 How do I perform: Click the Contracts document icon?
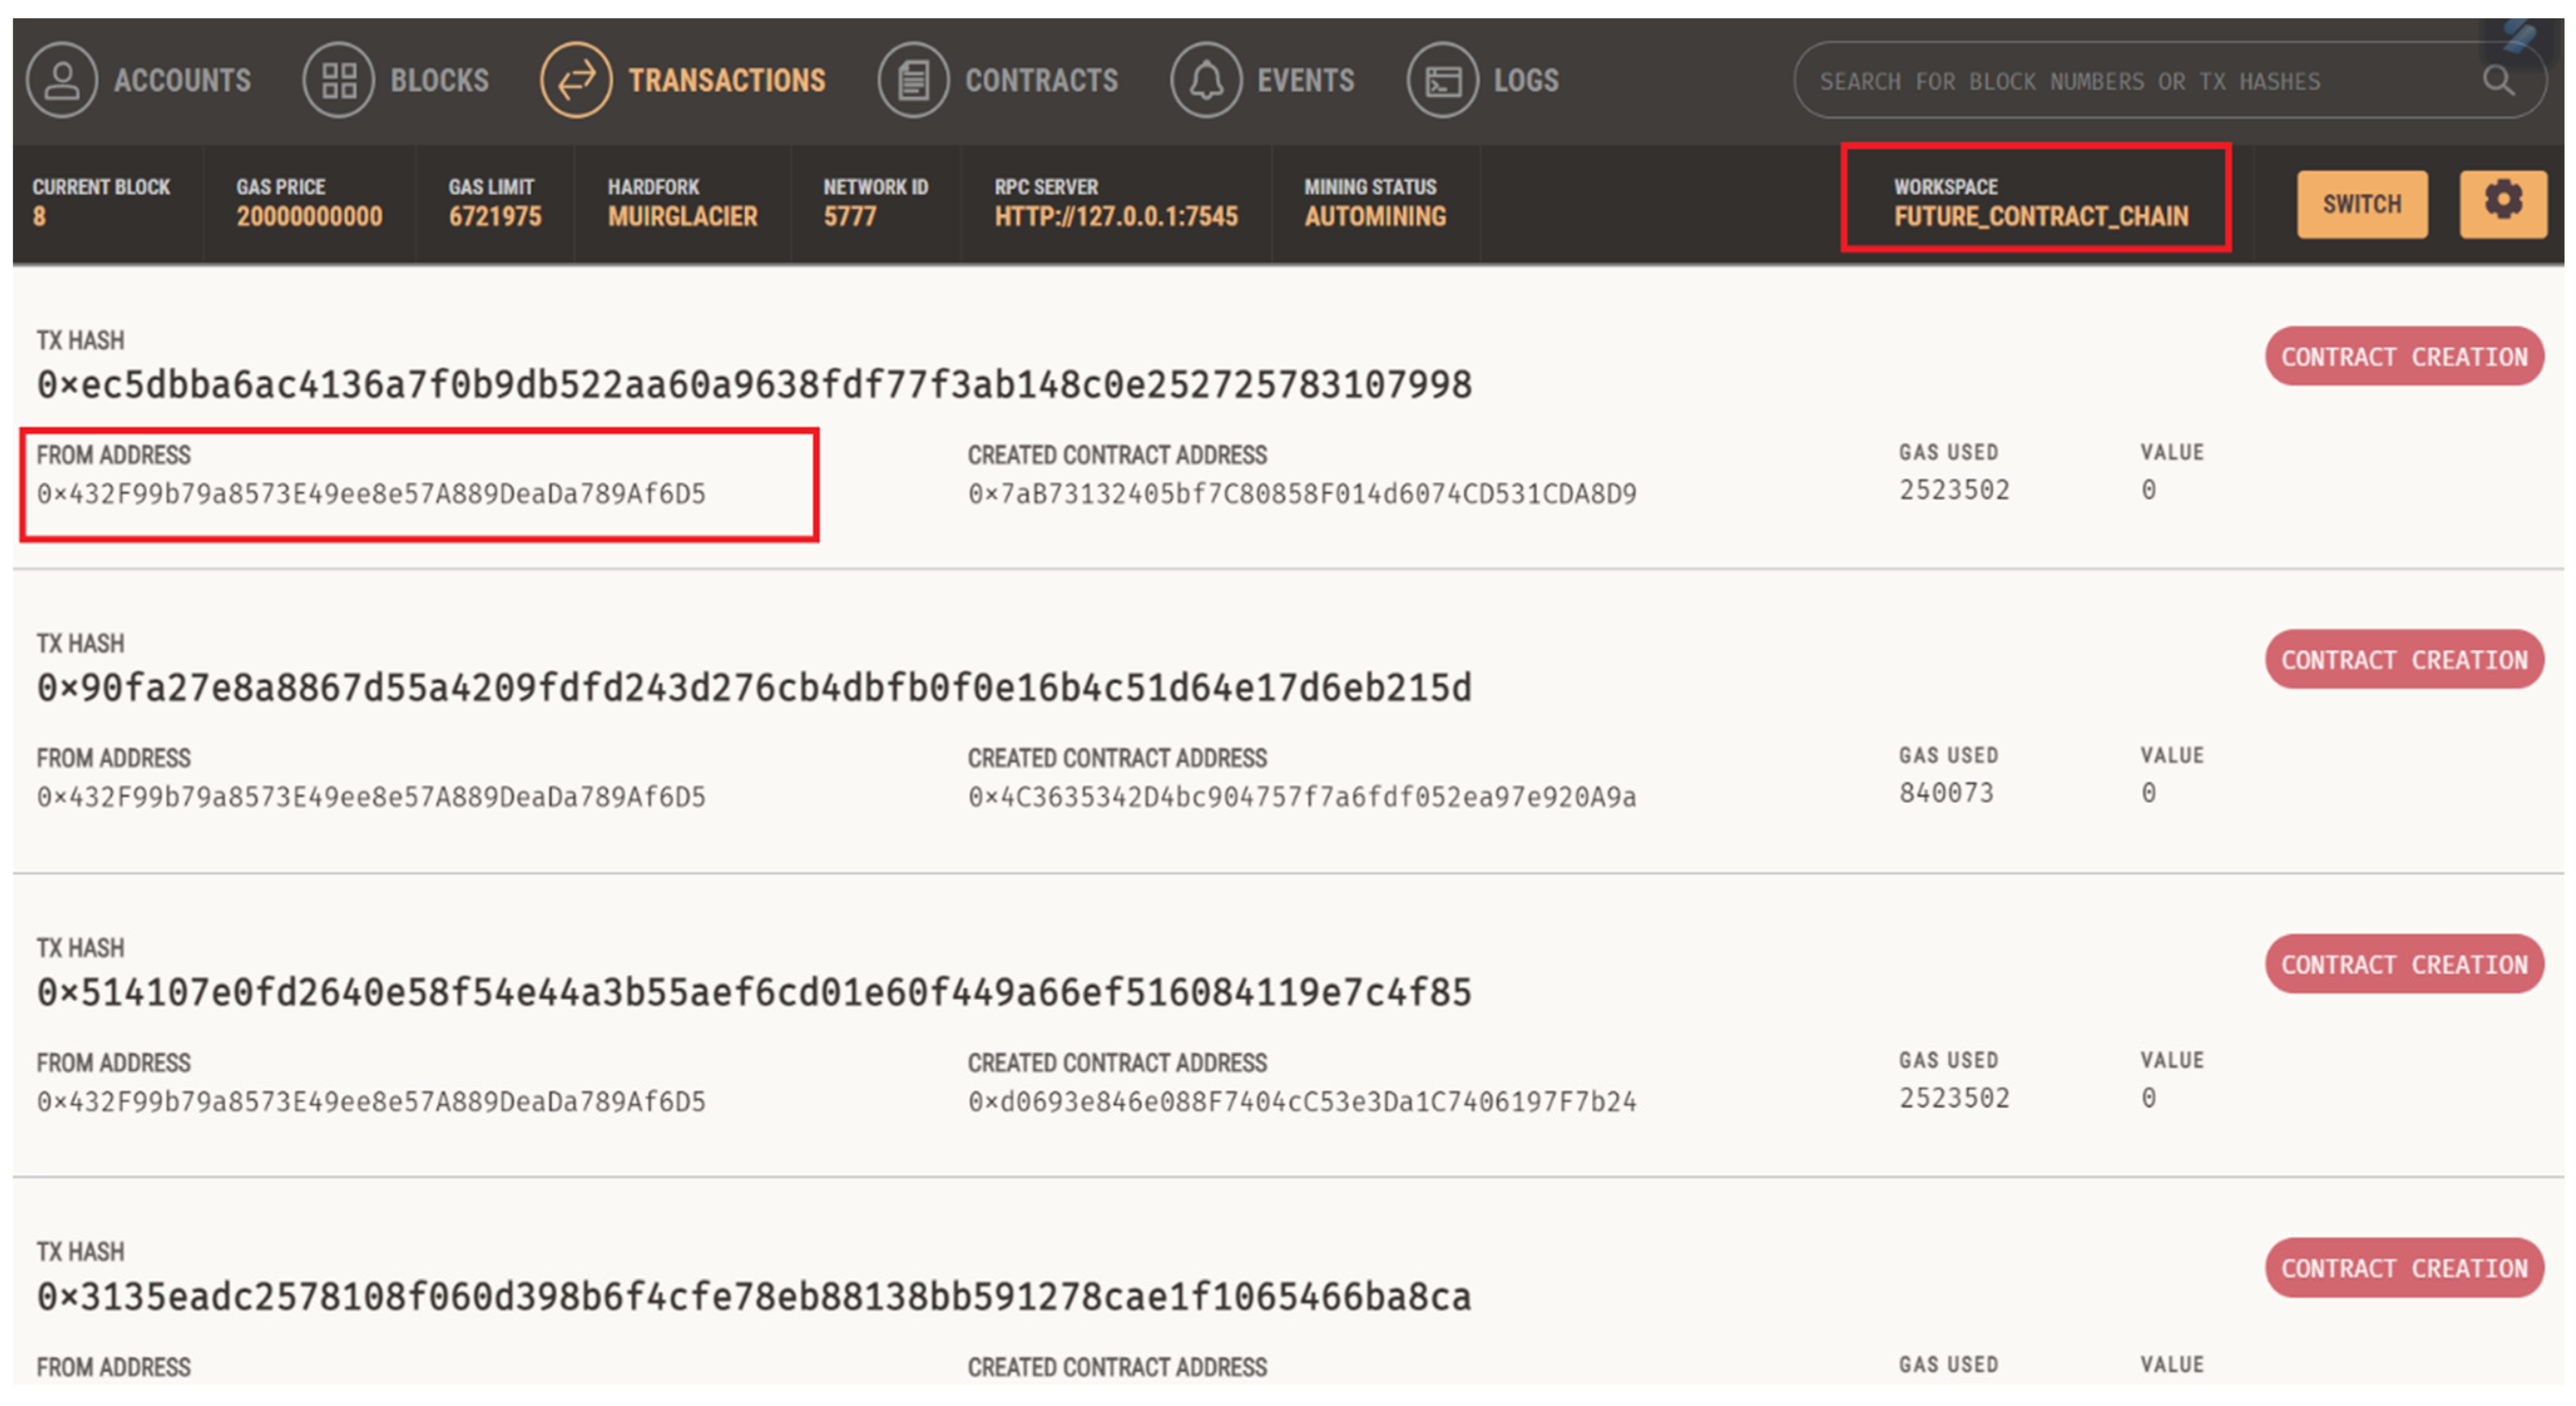click(x=912, y=80)
